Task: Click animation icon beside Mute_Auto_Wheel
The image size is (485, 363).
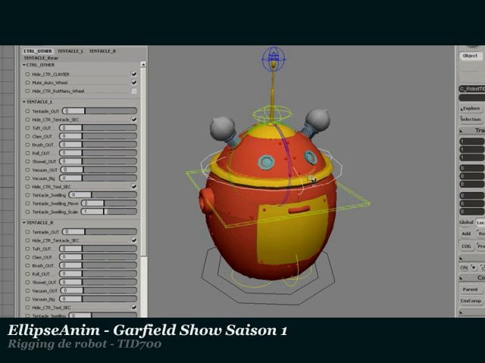Action: point(27,82)
